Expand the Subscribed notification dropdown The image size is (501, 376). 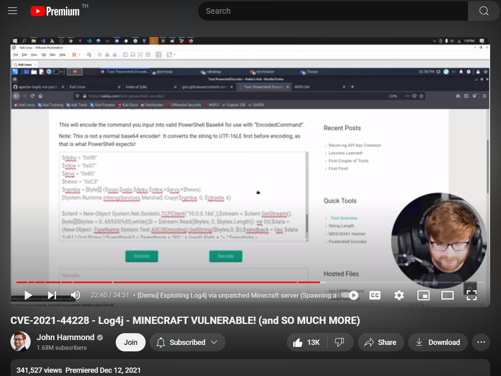point(187,342)
